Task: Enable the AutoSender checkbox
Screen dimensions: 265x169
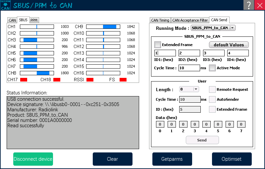Action: 212,99
